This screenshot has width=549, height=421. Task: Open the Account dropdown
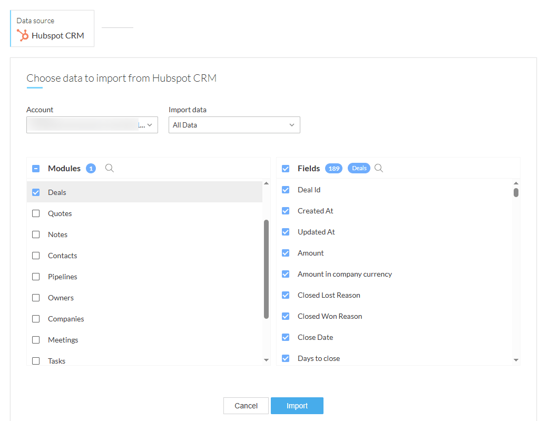point(92,125)
